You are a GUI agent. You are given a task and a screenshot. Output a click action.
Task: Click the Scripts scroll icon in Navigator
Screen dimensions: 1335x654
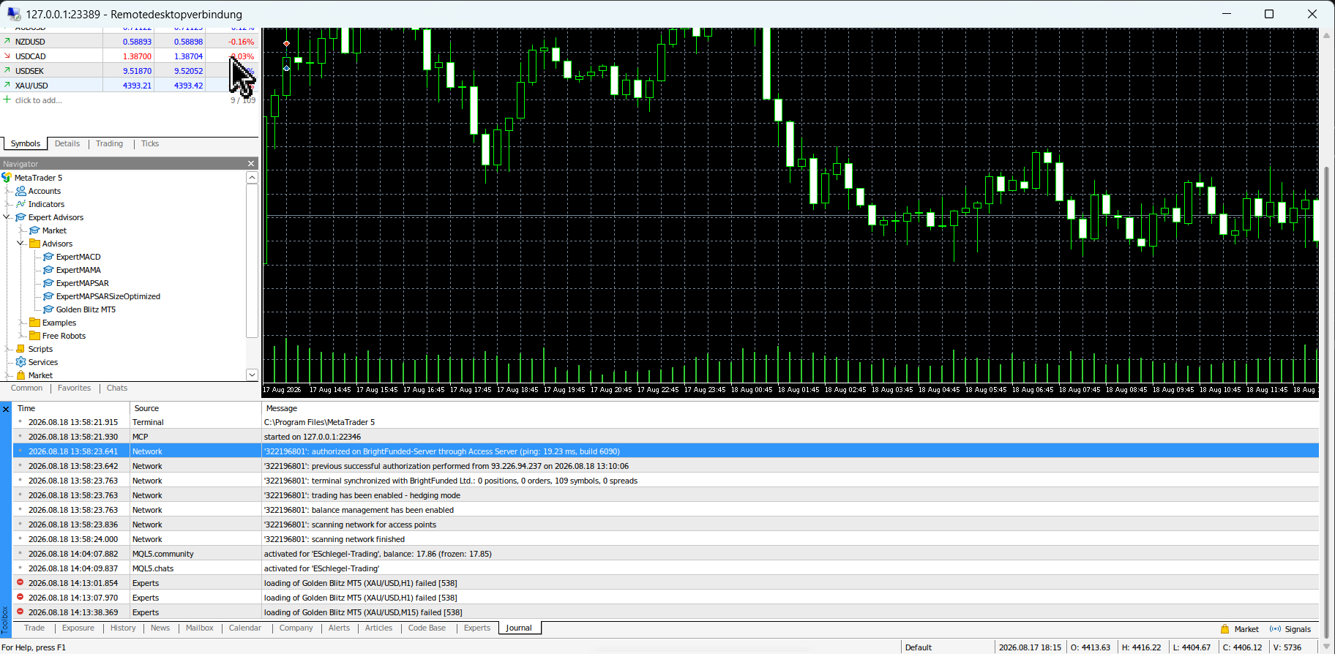(20, 349)
